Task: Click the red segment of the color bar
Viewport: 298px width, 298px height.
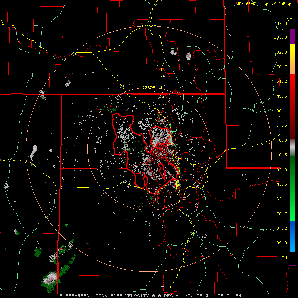Action: point(292,106)
